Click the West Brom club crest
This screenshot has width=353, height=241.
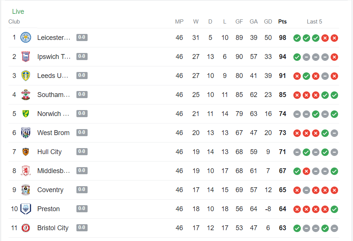tap(26, 133)
